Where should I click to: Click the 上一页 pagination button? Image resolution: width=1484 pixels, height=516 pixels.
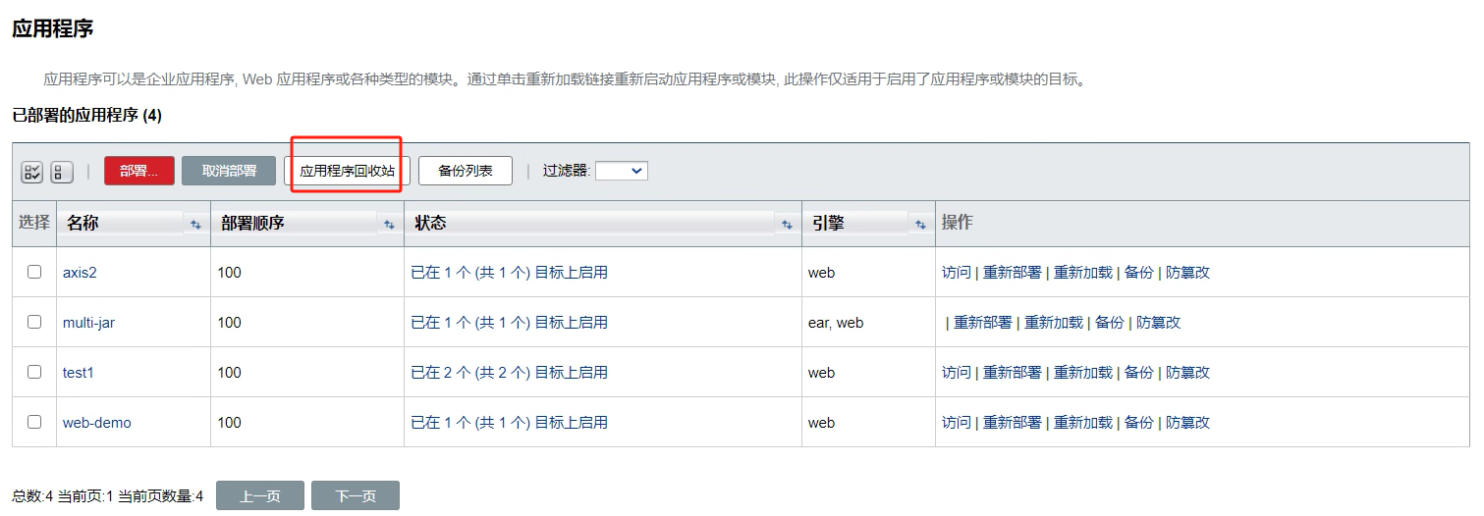coord(259,496)
